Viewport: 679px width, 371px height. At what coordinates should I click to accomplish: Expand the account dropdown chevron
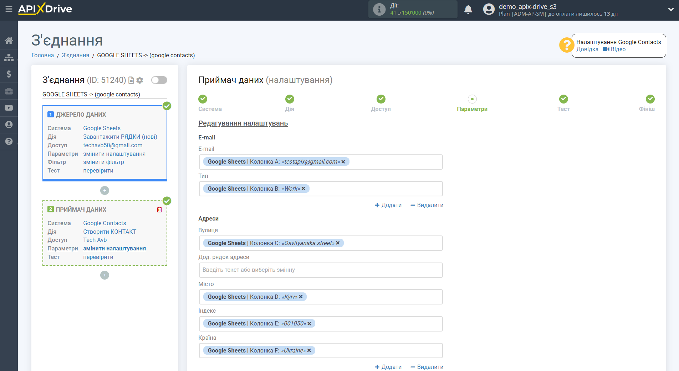(x=671, y=10)
